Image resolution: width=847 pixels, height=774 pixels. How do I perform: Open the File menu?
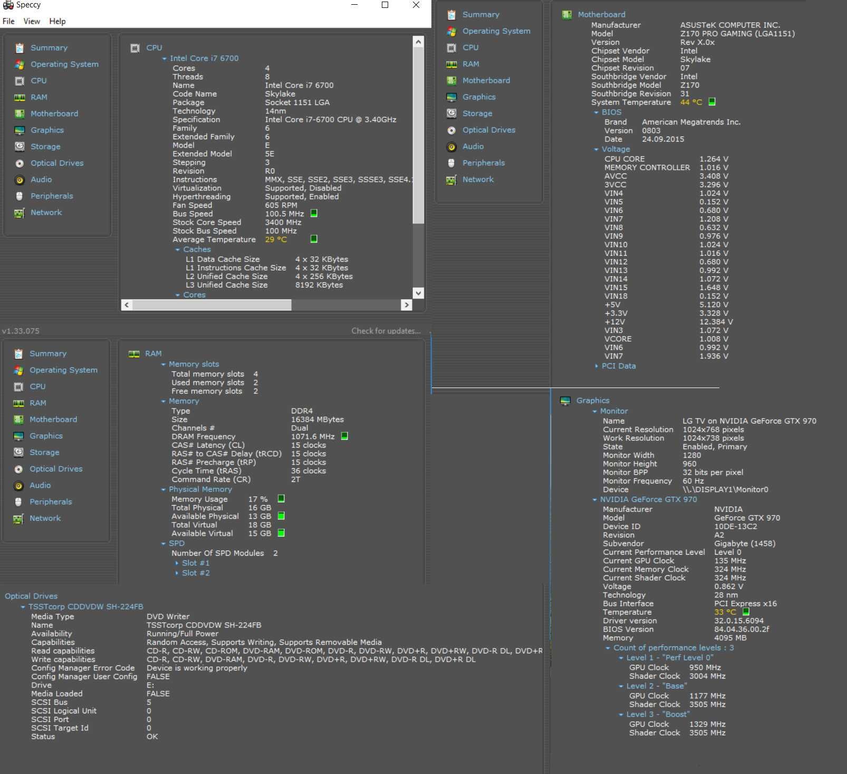click(x=8, y=21)
